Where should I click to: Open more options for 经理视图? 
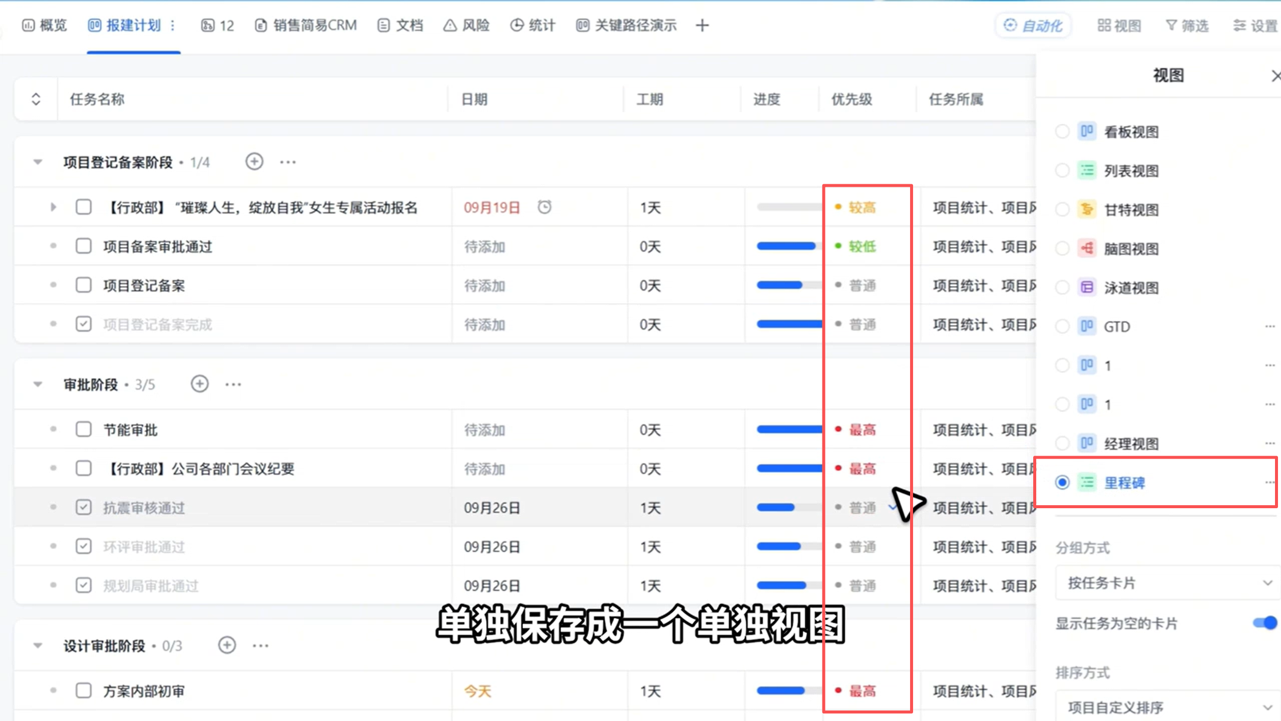[x=1270, y=444]
